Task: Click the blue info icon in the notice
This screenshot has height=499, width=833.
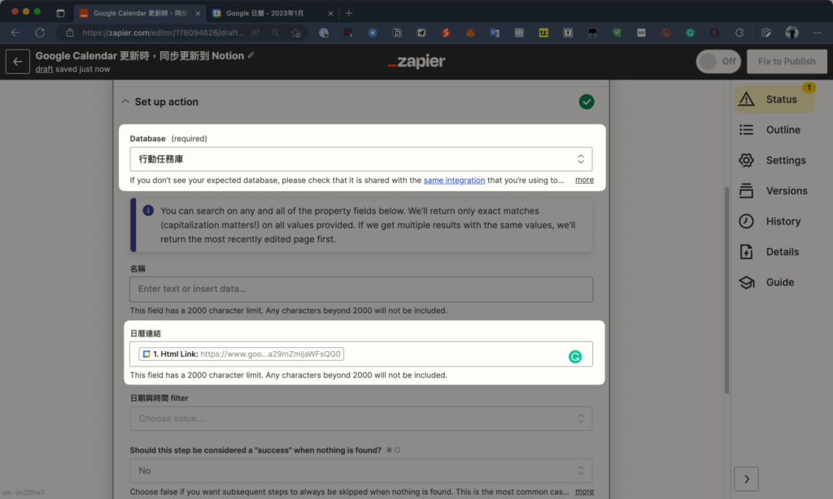Action: coord(148,210)
